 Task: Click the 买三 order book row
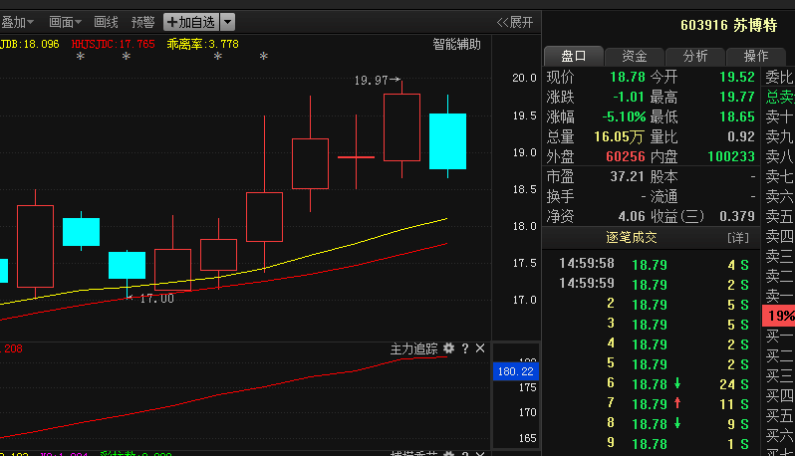[x=779, y=375]
